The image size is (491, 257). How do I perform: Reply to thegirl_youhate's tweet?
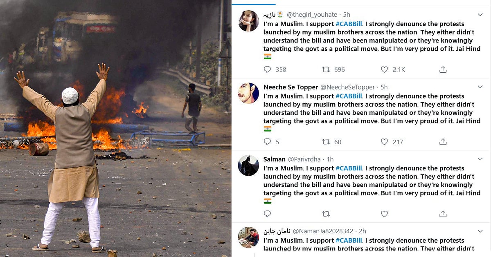coord(268,69)
